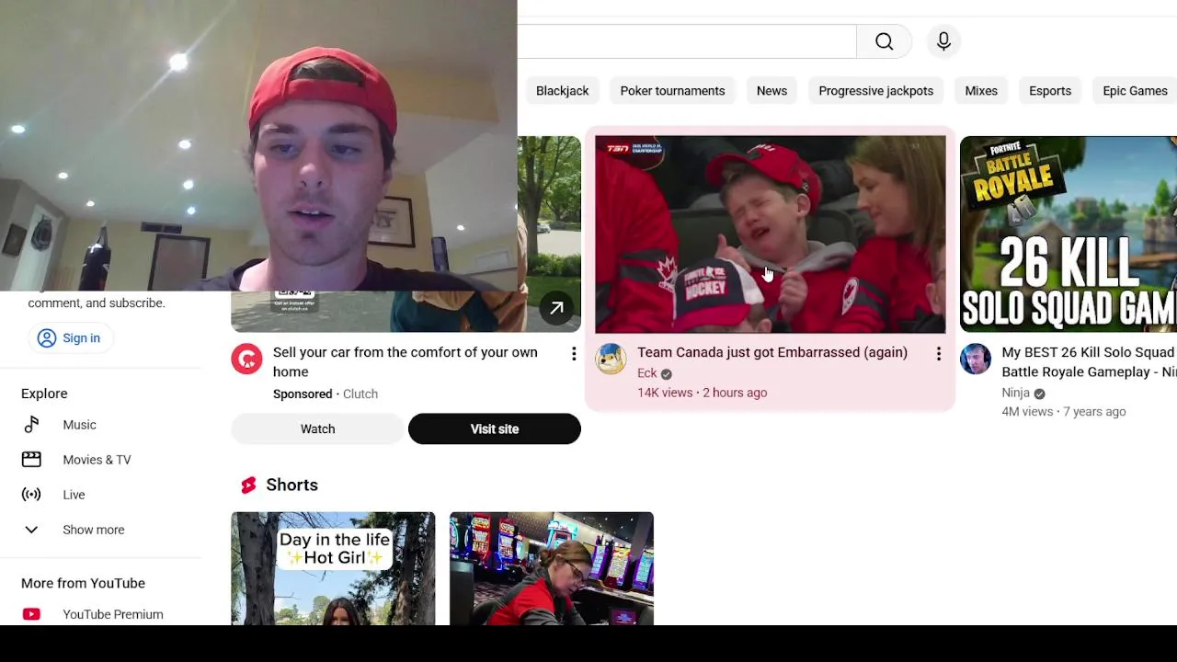This screenshot has height=662, width=1177.
Task: Click the Shorts section heading
Action: tap(291, 485)
